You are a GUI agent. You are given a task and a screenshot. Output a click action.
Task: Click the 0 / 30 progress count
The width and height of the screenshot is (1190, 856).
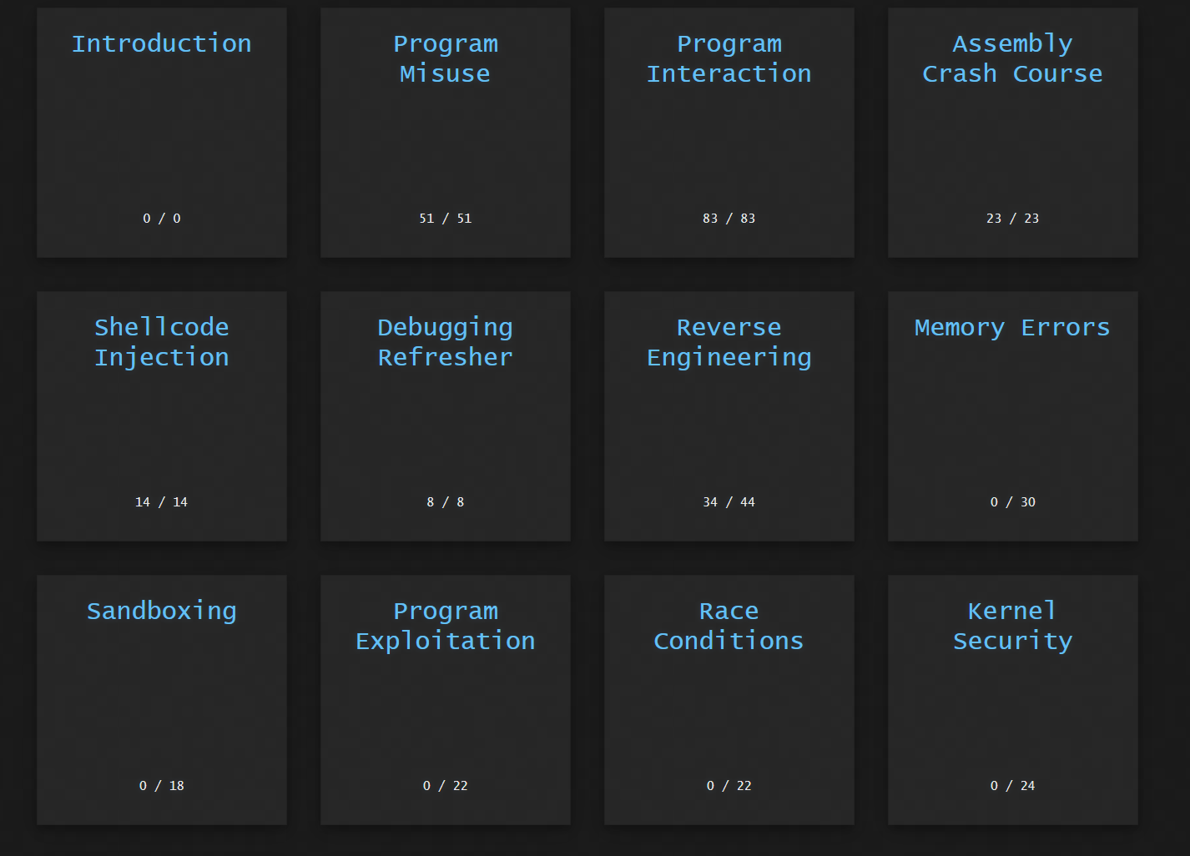click(x=1012, y=502)
